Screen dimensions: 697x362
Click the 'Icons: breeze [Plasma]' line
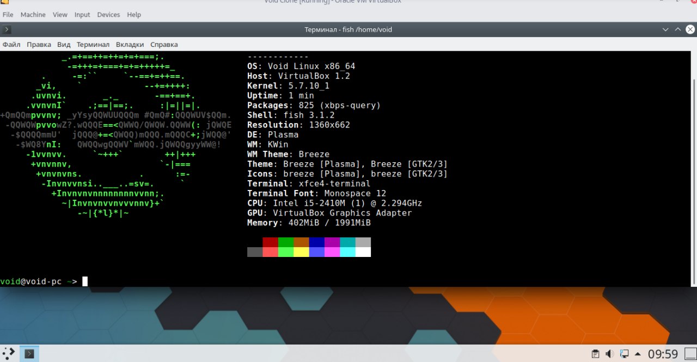(347, 174)
